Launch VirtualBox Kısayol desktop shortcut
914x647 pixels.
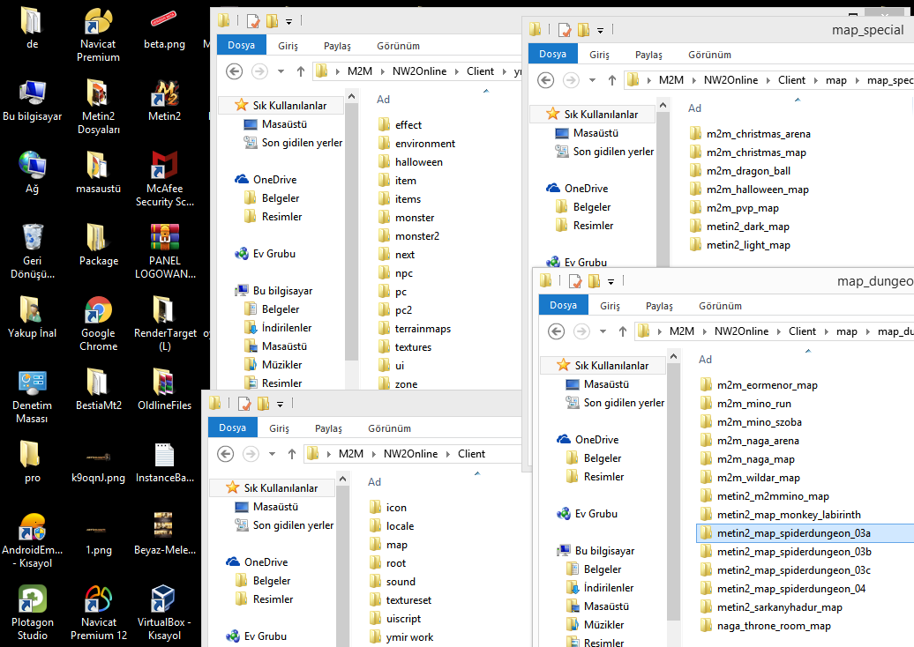(164, 614)
